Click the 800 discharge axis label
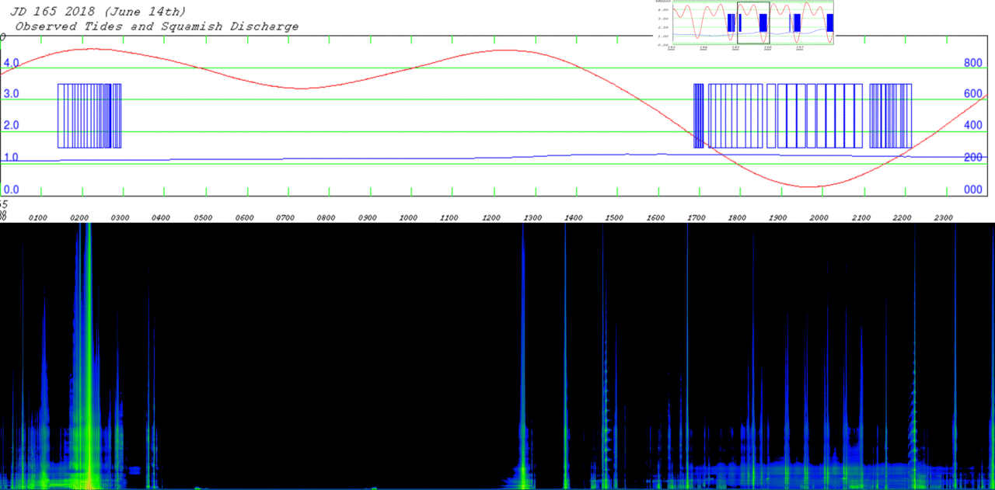Screen dimensions: 995x490 click(973, 62)
